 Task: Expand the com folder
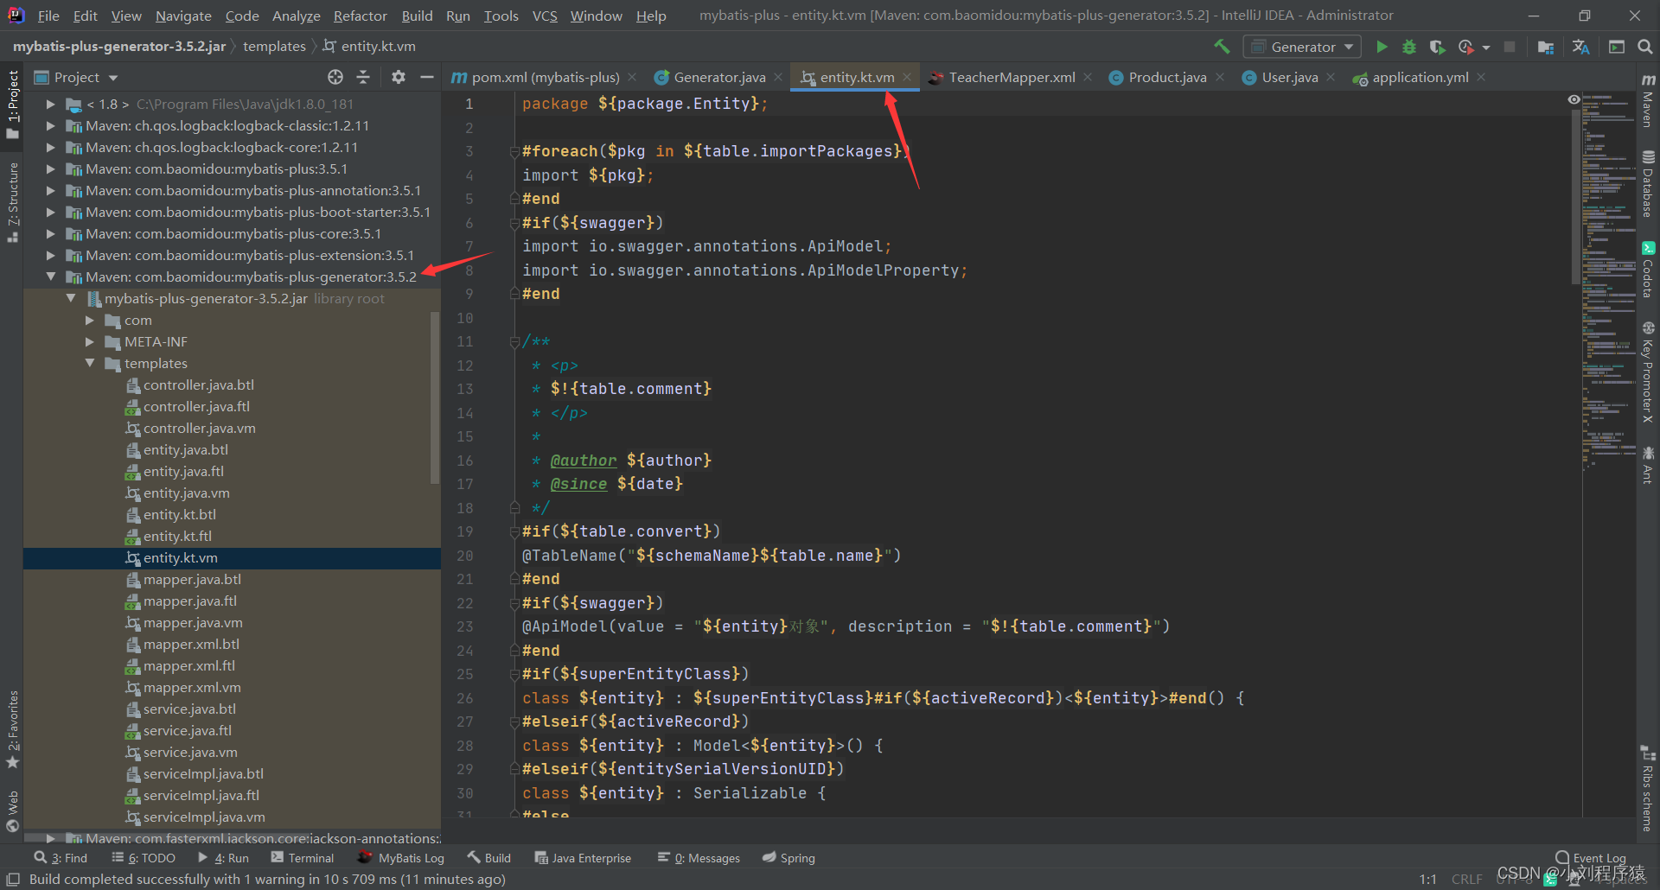pos(89,320)
